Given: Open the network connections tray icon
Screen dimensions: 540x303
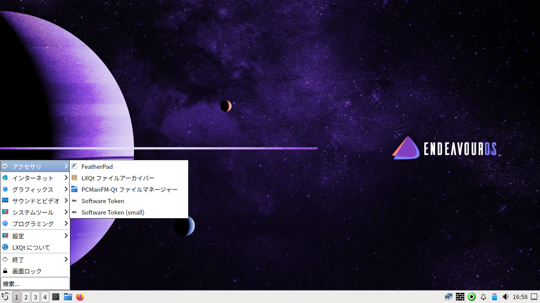Looking at the screenshot, I should tap(448, 297).
